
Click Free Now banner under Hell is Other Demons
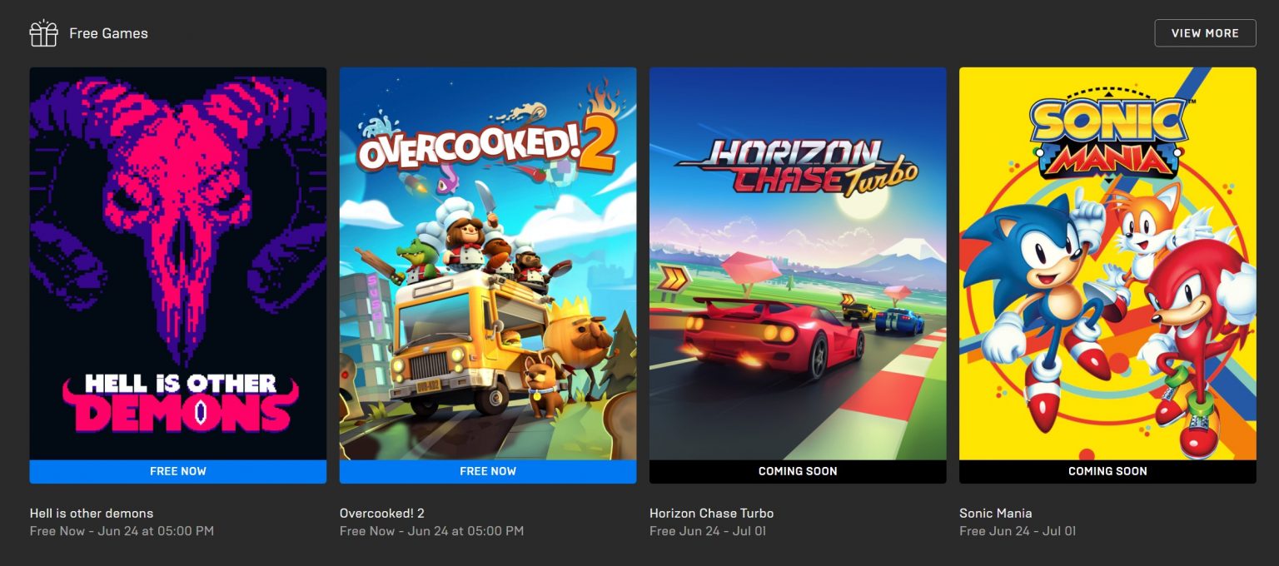pos(178,471)
